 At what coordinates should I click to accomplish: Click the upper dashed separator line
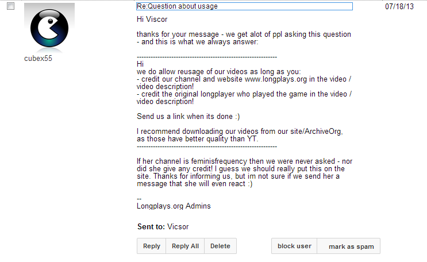coord(207,56)
